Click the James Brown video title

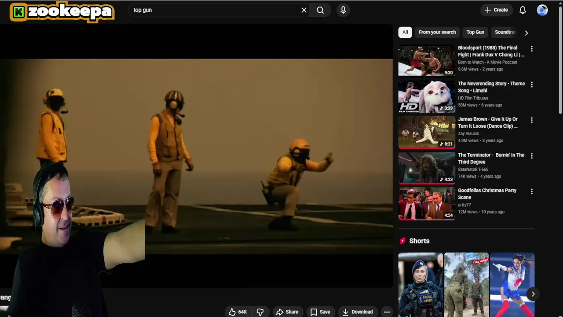488,122
